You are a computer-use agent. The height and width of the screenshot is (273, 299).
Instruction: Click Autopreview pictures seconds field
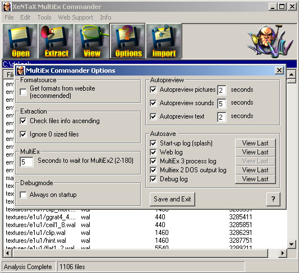[x=222, y=90]
